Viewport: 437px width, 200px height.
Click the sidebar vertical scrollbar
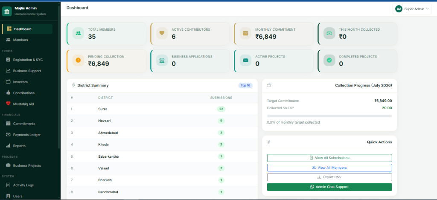pos(59,77)
